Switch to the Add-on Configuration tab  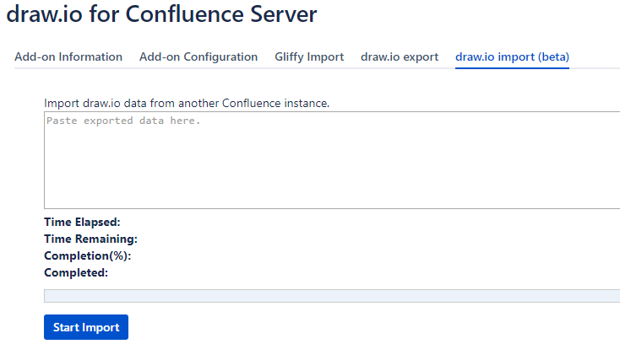(199, 56)
